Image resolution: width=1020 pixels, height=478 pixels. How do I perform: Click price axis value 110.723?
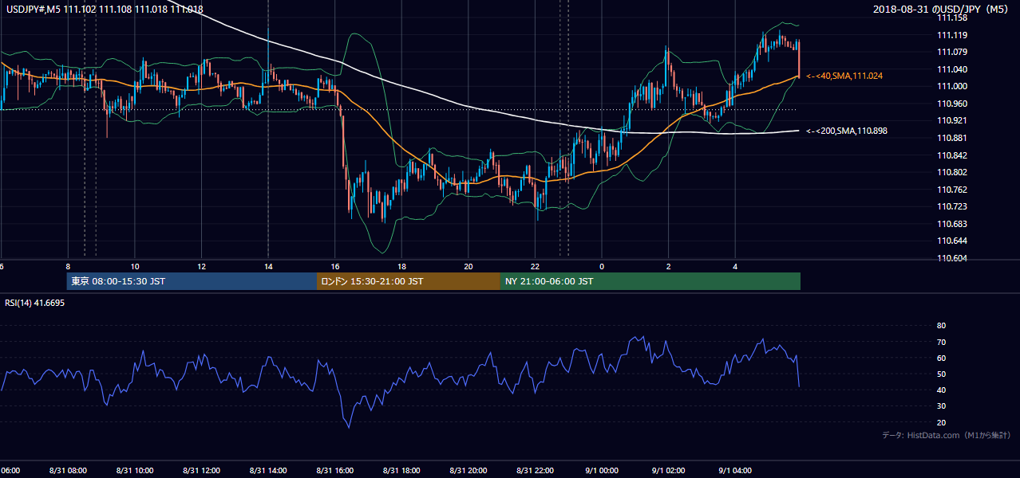click(x=951, y=206)
